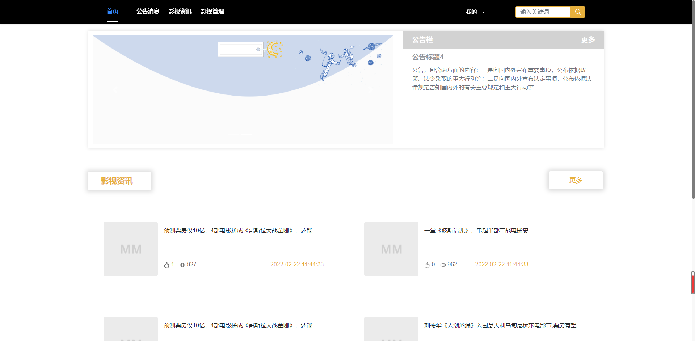
Task: Like the first Godzilla vs Kong article
Action: click(167, 265)
